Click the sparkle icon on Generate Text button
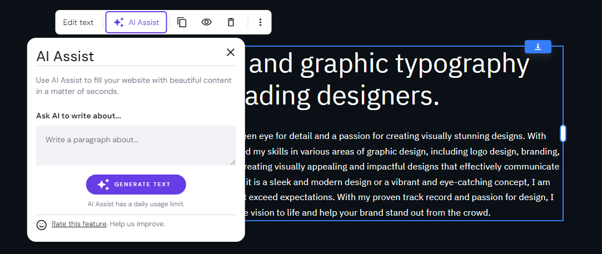Image resolution: width=602 pixels, height=254 pixels. [103, 185]
